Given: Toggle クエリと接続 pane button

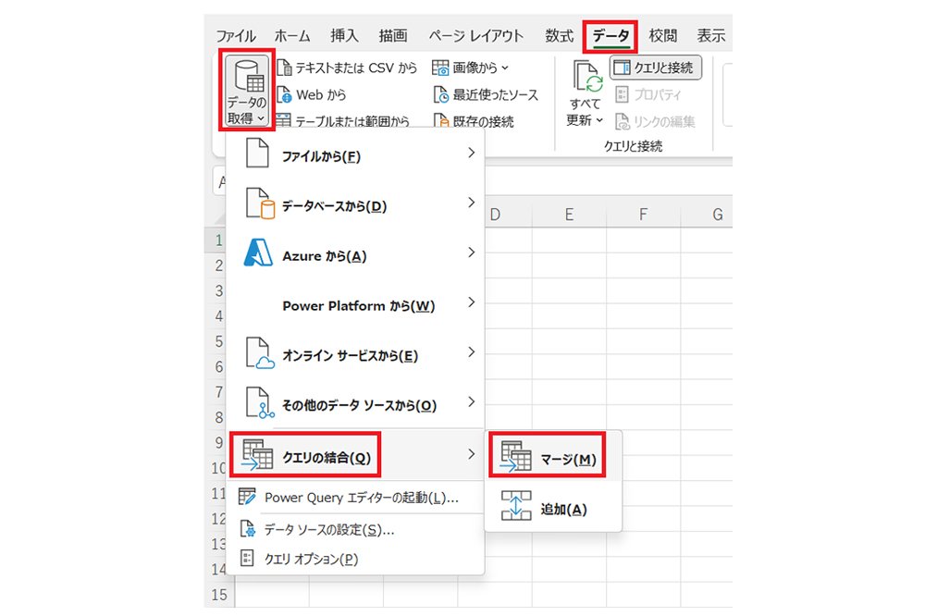Looking at the screenshot, I should pyautogui.click(x=656, y=68).
